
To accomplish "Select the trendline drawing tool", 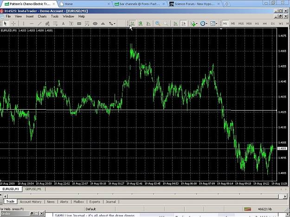I will [x=39, y=24].
